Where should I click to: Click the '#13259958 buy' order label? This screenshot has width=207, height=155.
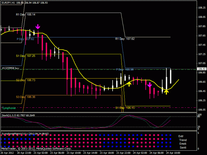tap(11, 68)
